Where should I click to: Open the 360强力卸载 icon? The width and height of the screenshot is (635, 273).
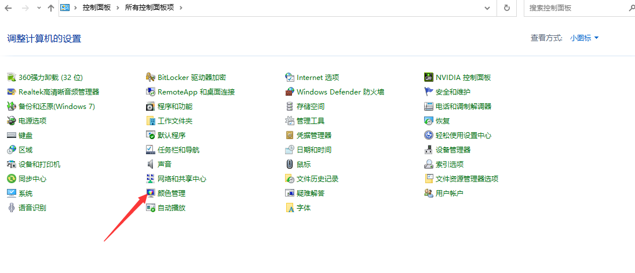pyautogui.click(x=12, y=77)
